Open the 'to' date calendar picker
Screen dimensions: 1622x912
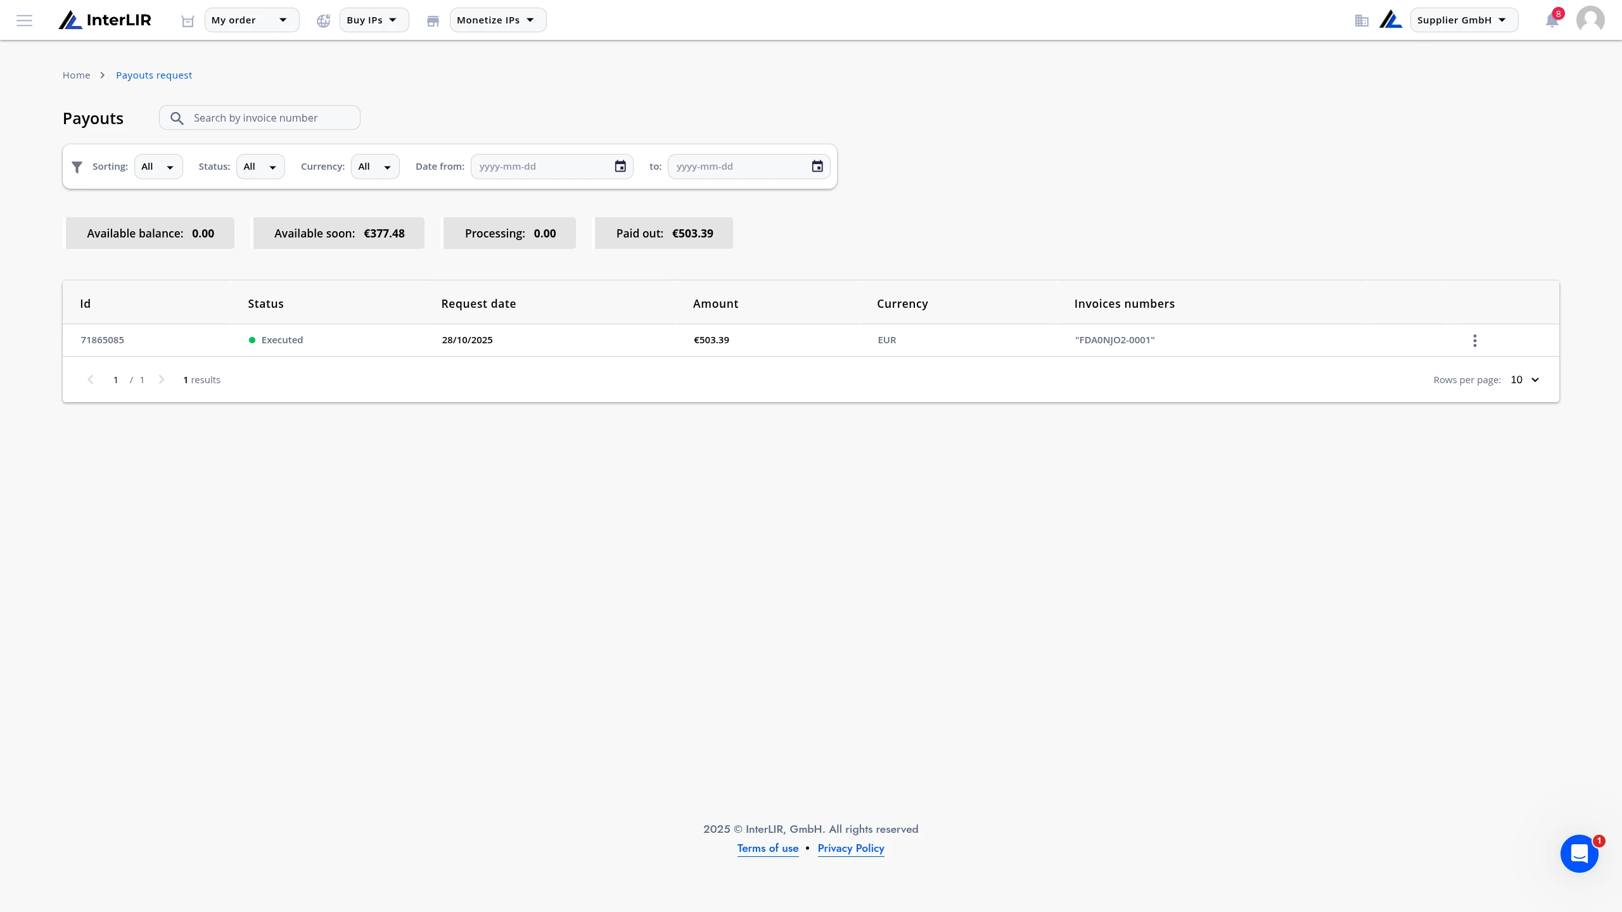[817, 167]
